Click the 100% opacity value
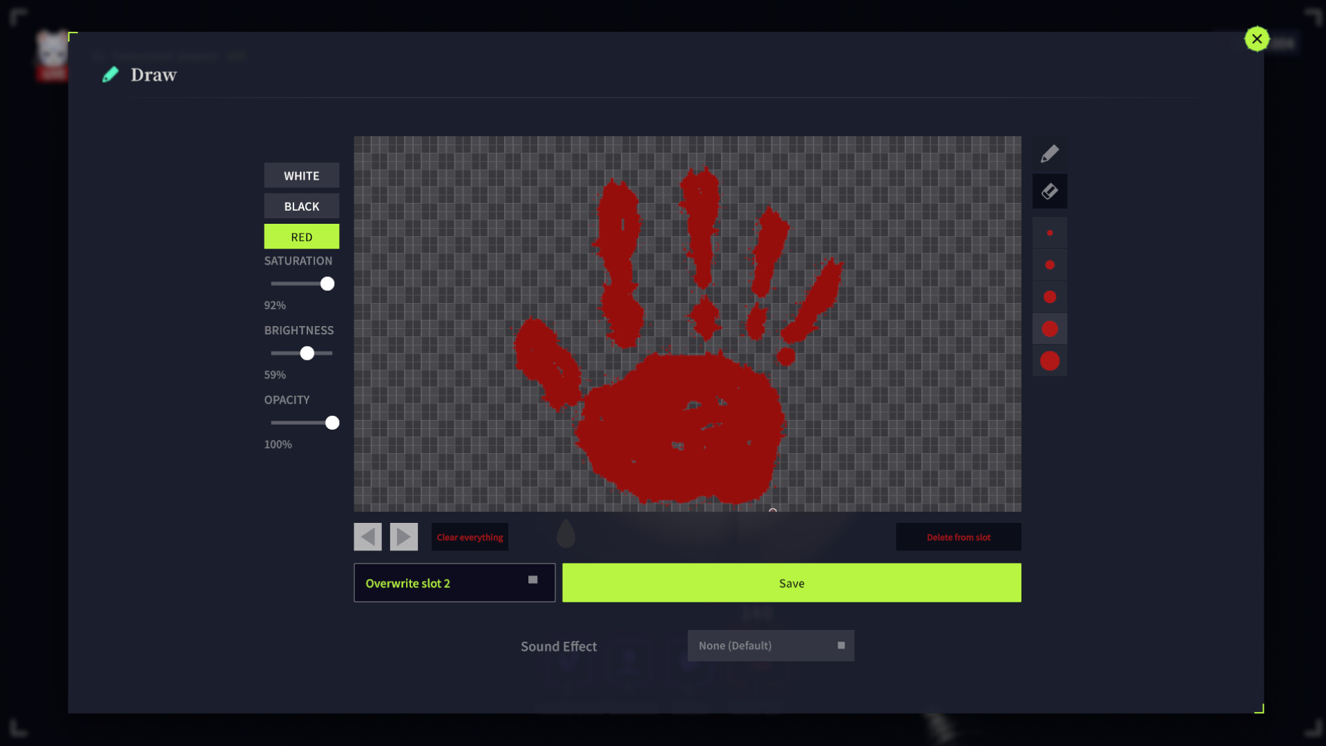 click(x=278, y=444)
